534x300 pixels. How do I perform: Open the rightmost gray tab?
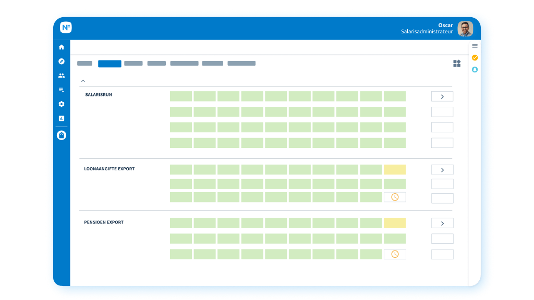tap(241, 63)
